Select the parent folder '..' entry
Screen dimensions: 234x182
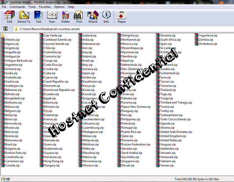[x=6, y=36]
